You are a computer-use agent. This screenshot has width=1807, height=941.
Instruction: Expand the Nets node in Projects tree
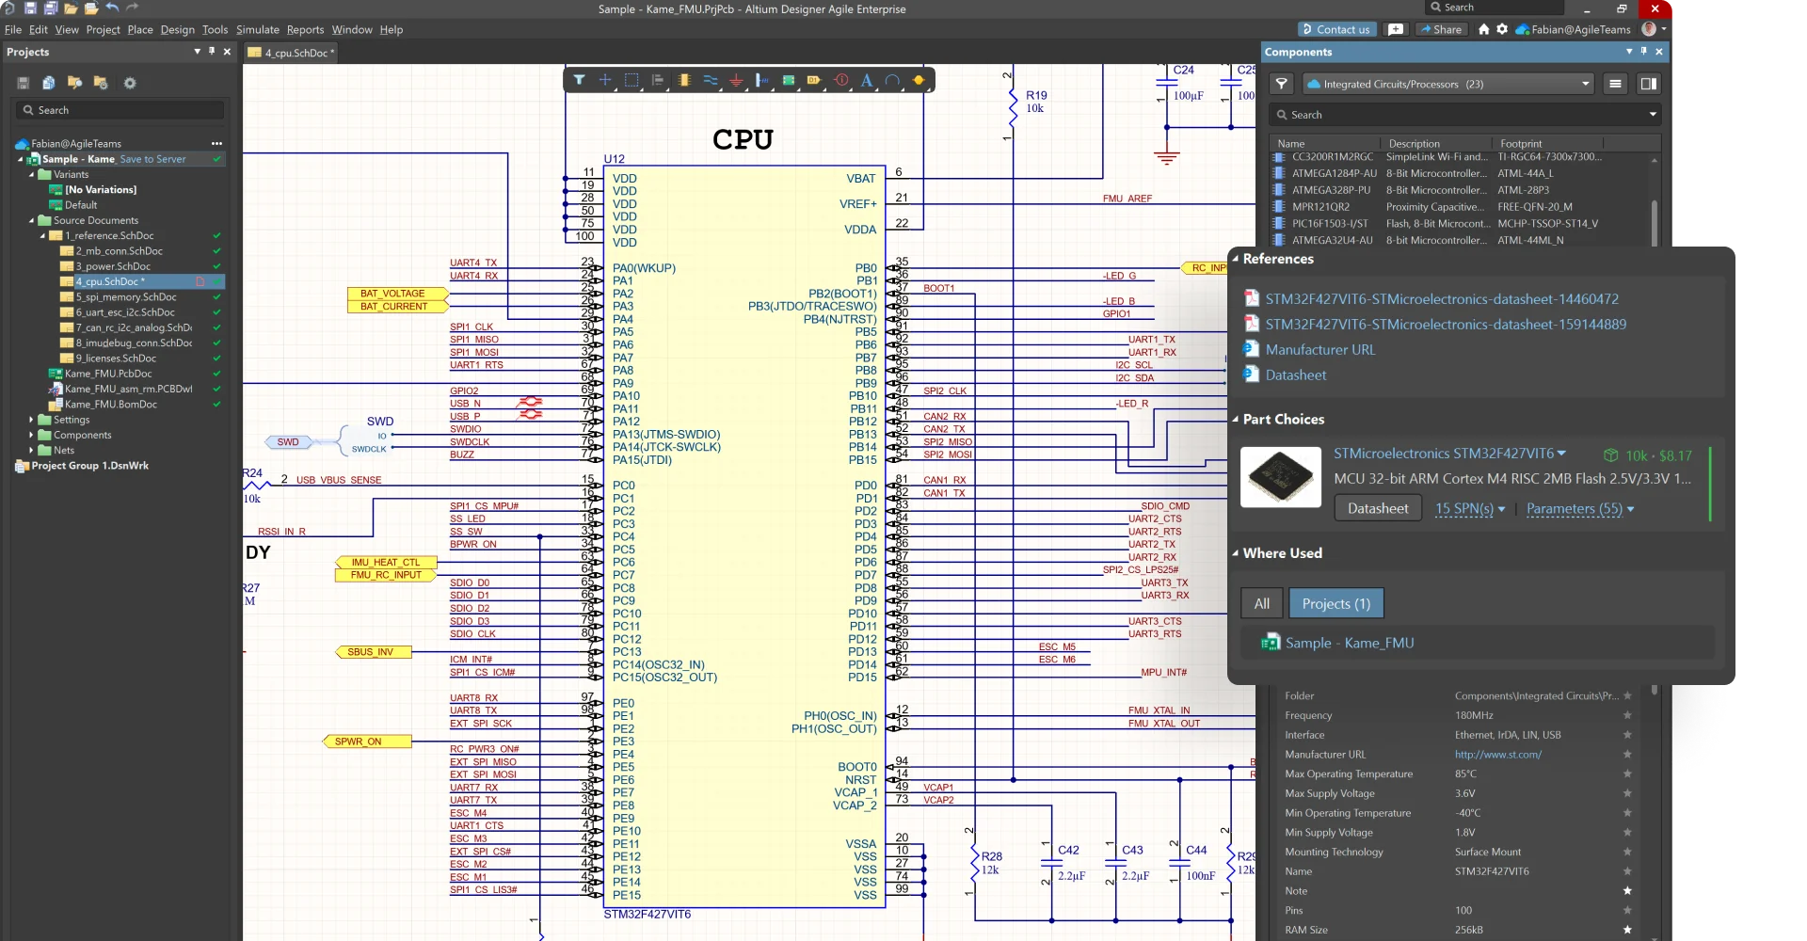click(x=31, y=450)
